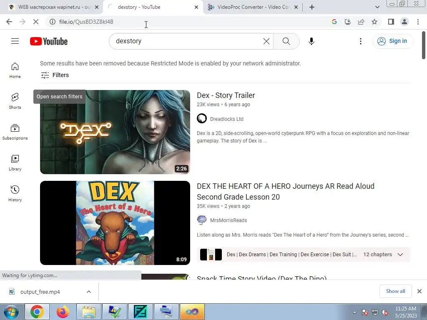Open History in sidebar

tap(15, 193)
